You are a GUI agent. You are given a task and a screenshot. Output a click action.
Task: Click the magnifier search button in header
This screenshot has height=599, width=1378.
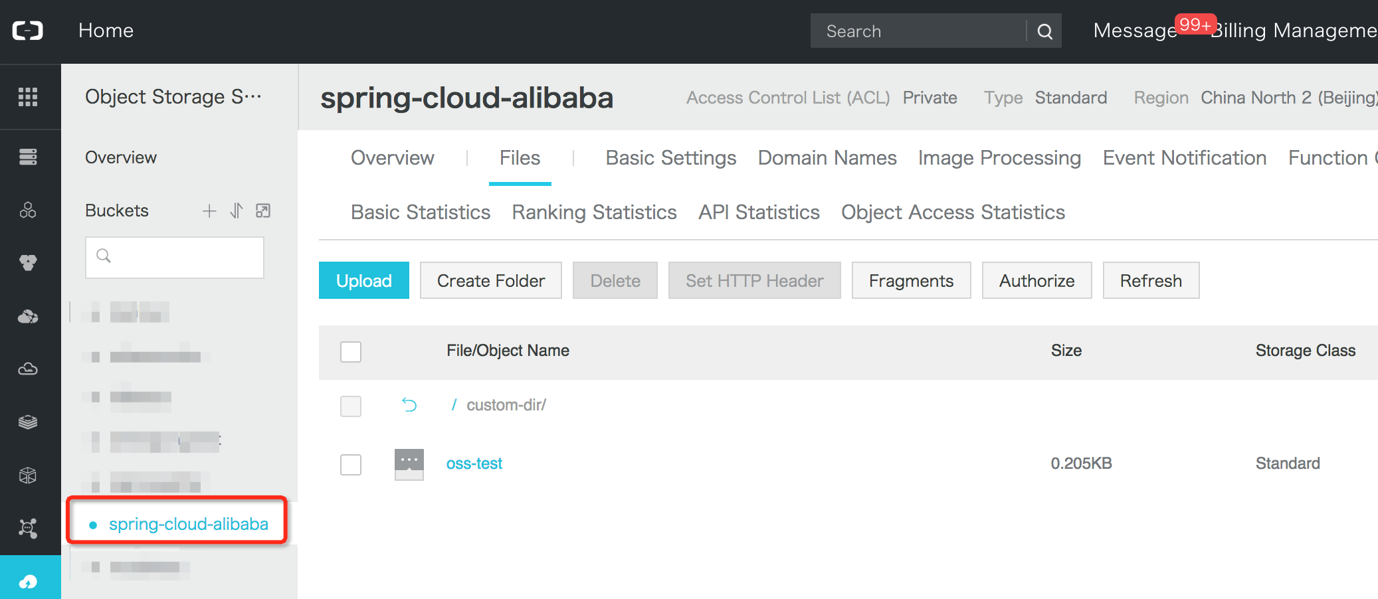(x=1044, y=31)
